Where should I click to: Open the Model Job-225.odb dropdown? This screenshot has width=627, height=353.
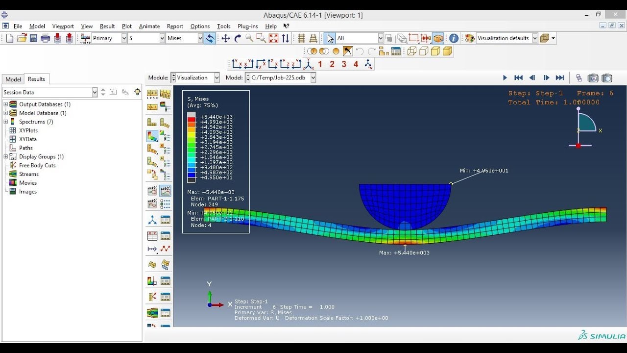click(x=313, y=77)
